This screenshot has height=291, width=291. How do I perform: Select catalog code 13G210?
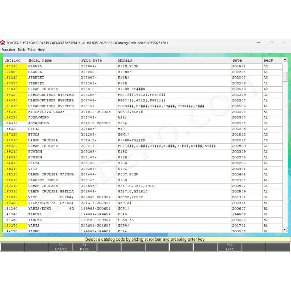point(15,186)
